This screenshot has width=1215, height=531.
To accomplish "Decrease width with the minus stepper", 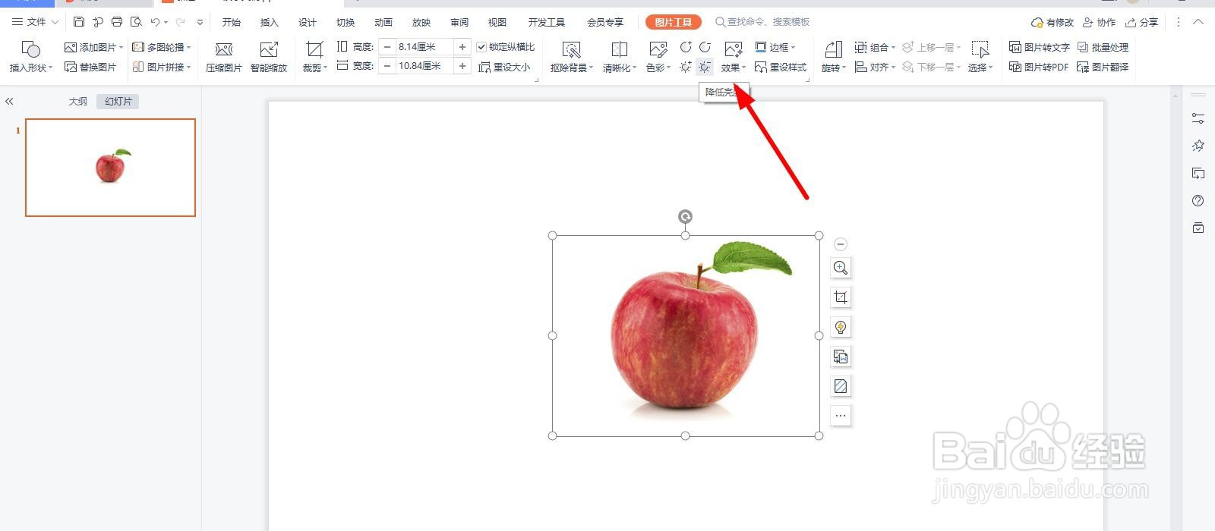I will coord(387,66).
